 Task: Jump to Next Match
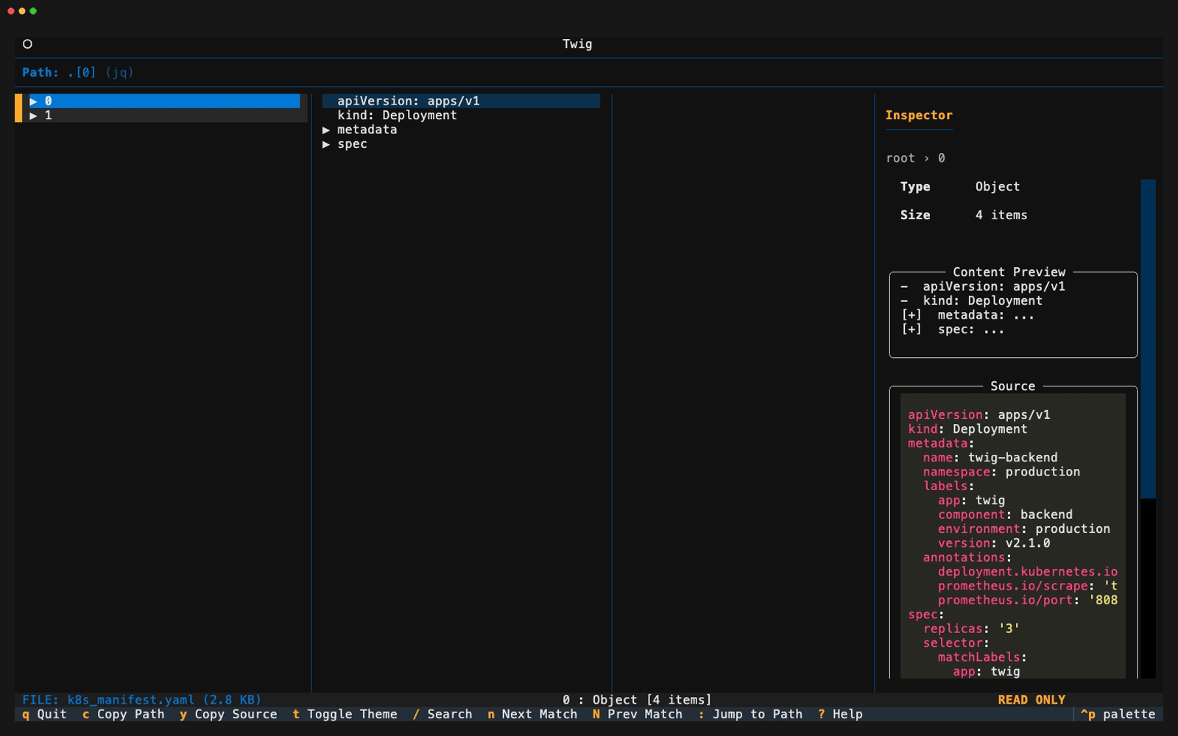pos(537,714)
